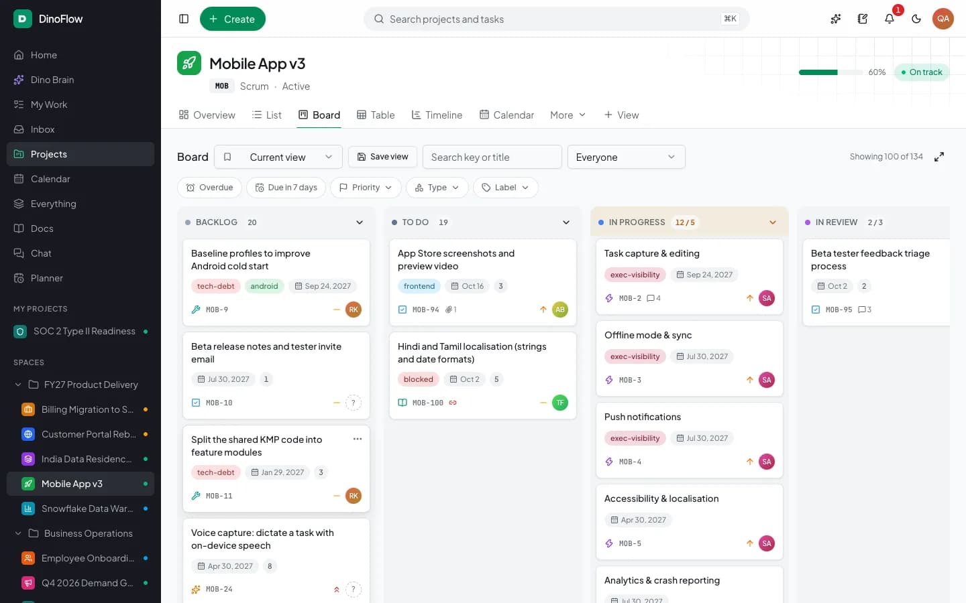Collapse the To Do column

(x=566, y=222)
